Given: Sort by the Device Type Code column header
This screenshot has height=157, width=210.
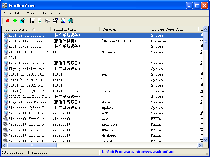Looking at the screenshot, I should pos(174,29).
